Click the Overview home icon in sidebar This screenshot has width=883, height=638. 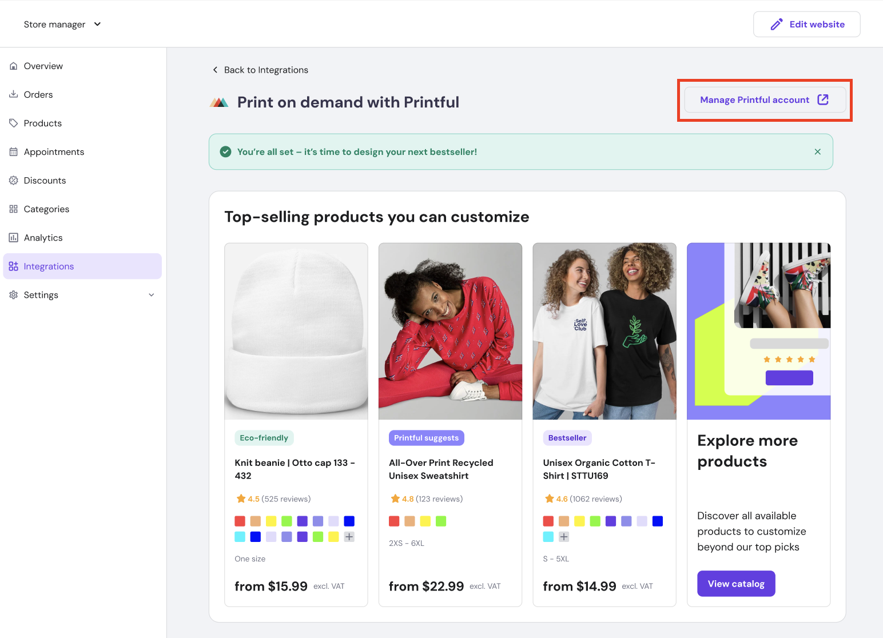click(x=14, y=66)
